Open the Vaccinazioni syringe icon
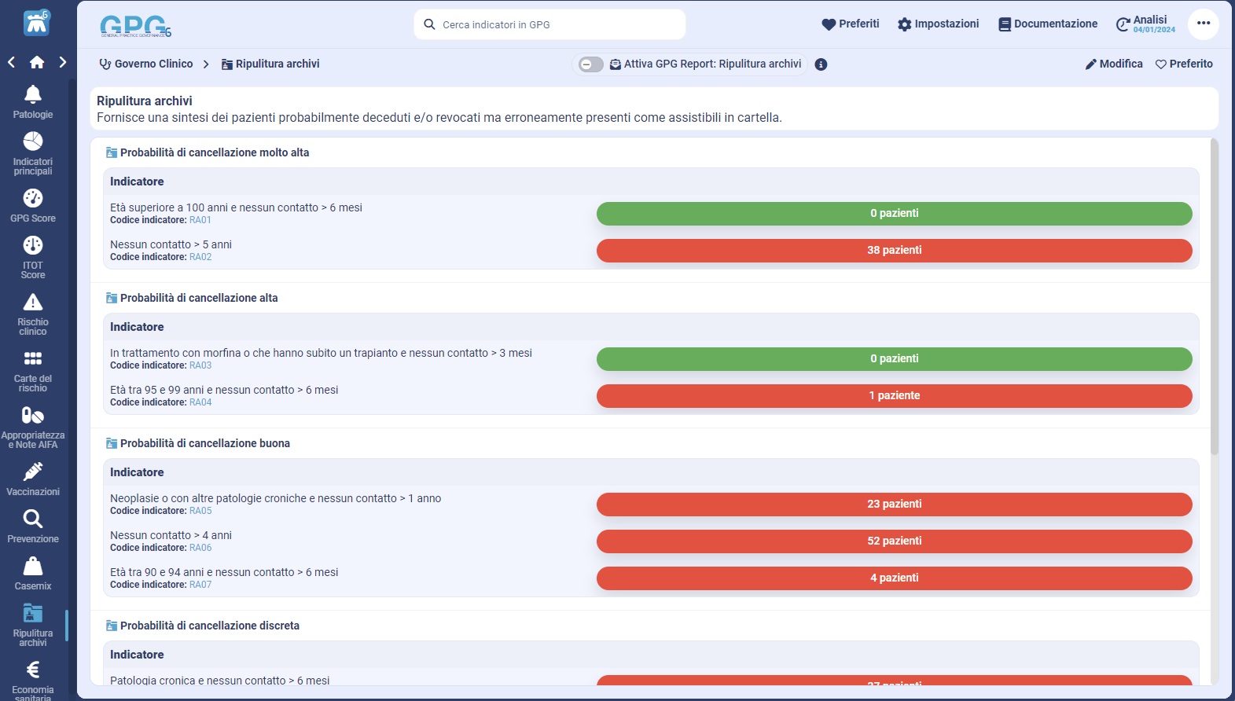 pyautogui.click(x=33, y=472)
